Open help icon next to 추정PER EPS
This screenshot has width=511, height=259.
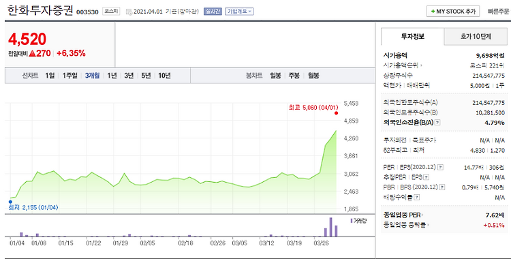pyautogui.click(x=426, y=177)
